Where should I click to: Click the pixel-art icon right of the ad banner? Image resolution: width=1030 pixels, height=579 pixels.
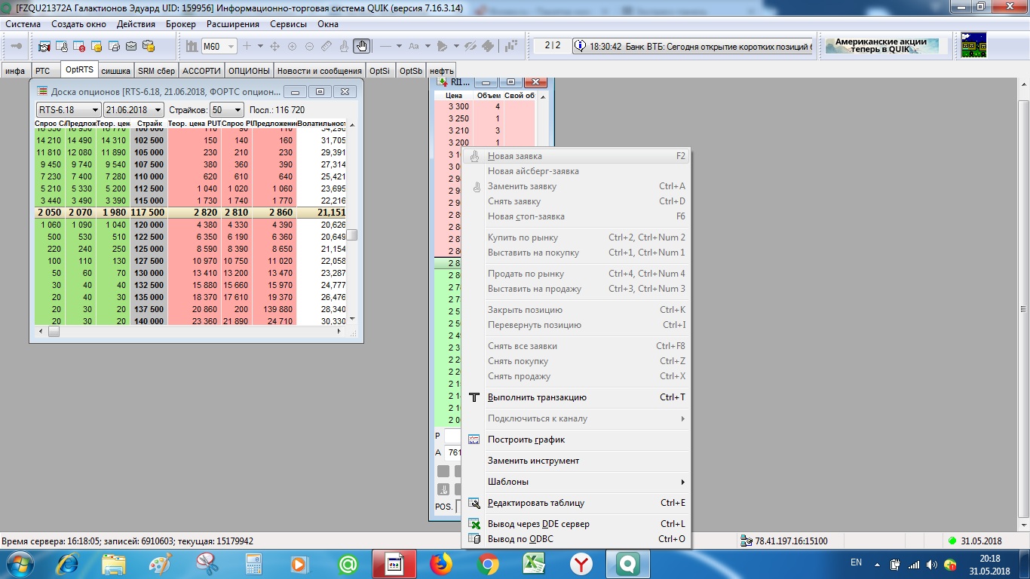973,45
